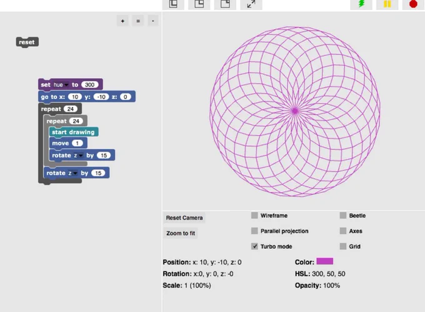Zoom out of scripts with the minus button
Image resolution: width=425 pixels, height=312 pixels.
153,21
